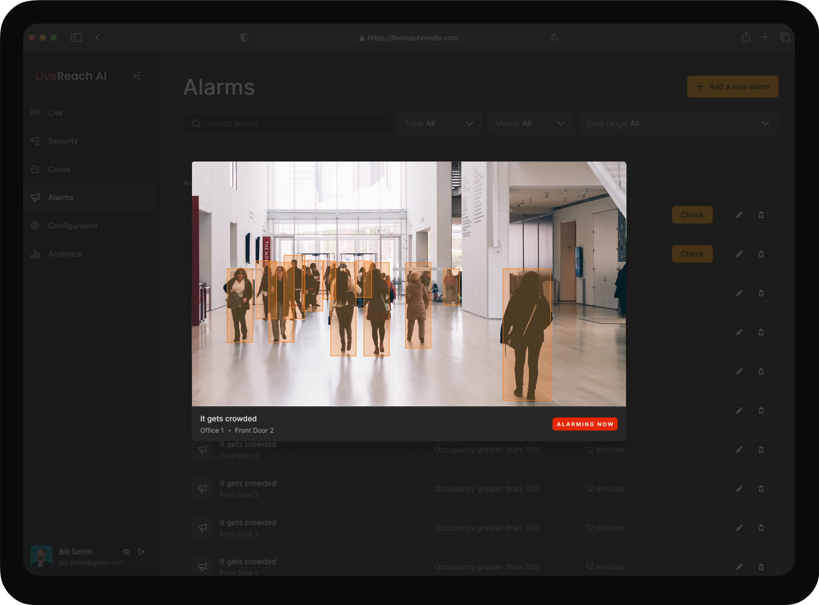
Task: Show the browser tab overview icon
Action: (785, 37)
